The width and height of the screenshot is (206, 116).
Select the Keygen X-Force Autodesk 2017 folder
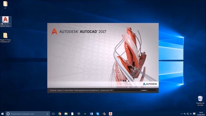point(5,38)
